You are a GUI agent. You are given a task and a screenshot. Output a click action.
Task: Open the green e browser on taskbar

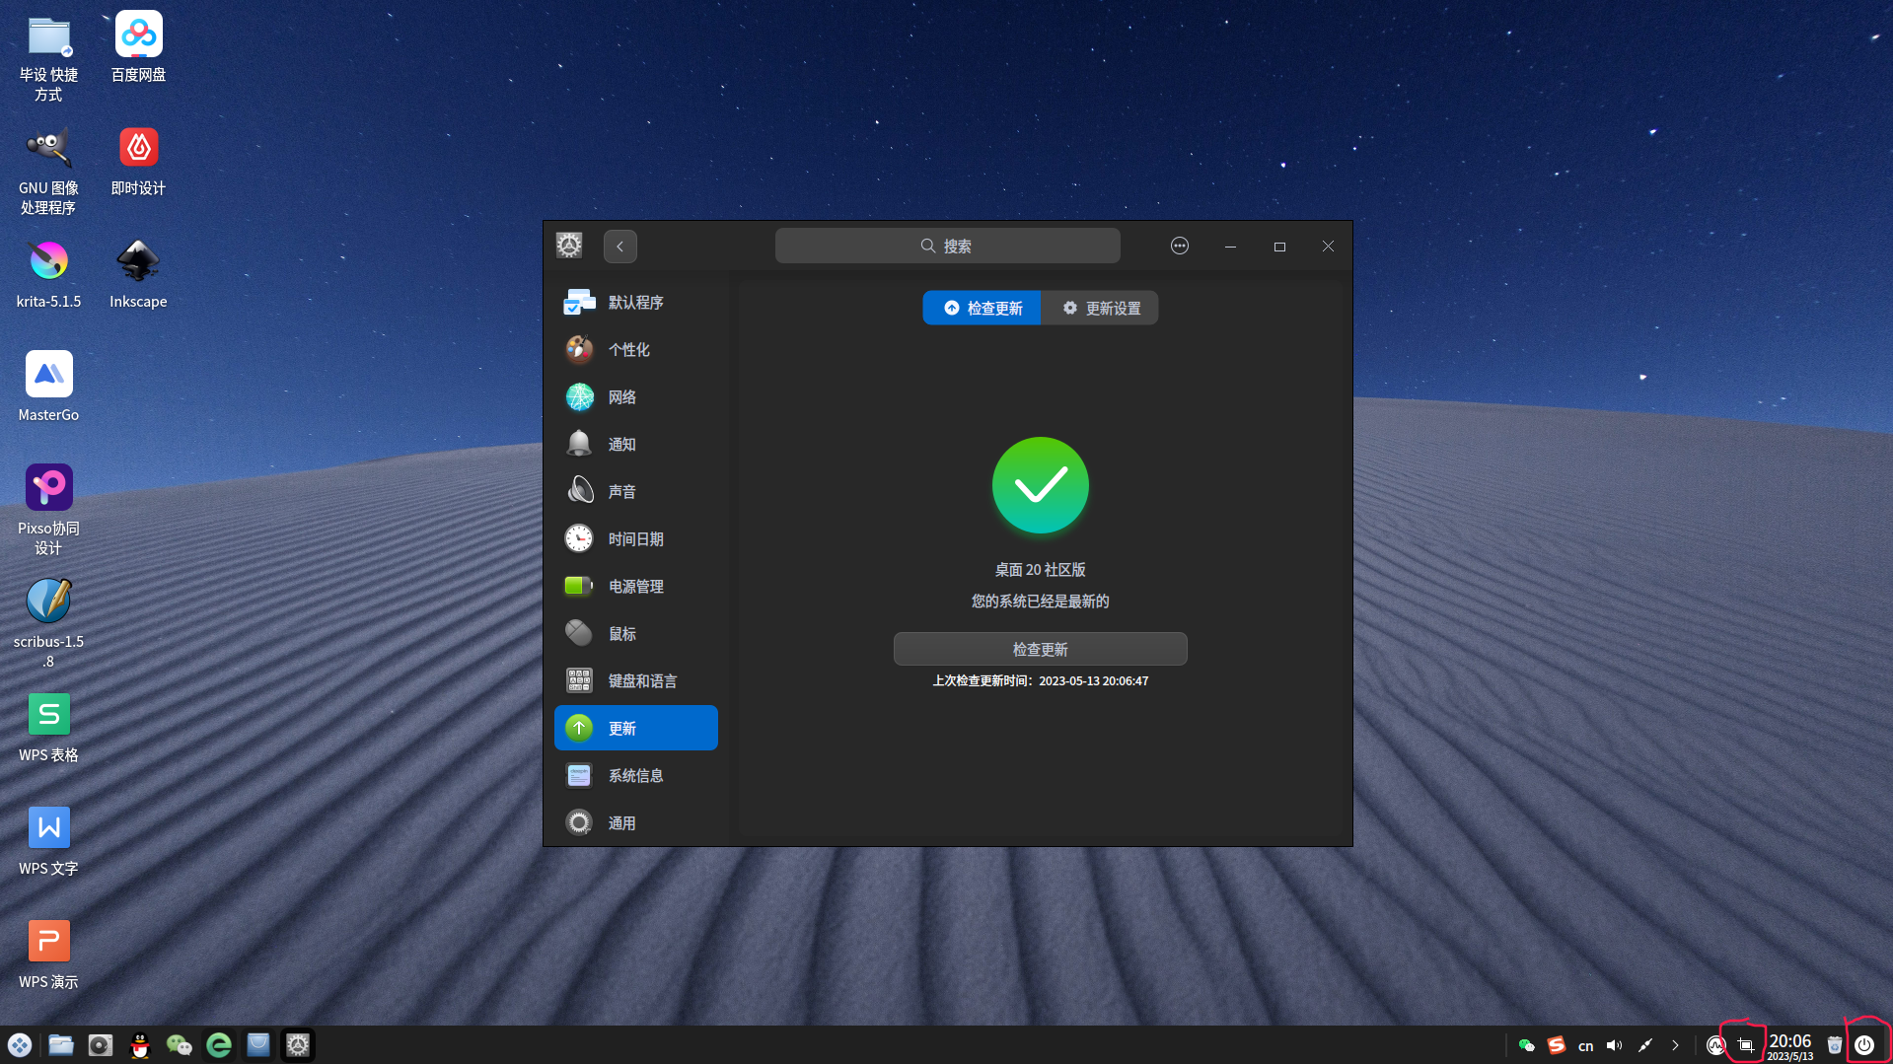[x=219, y=1045]
